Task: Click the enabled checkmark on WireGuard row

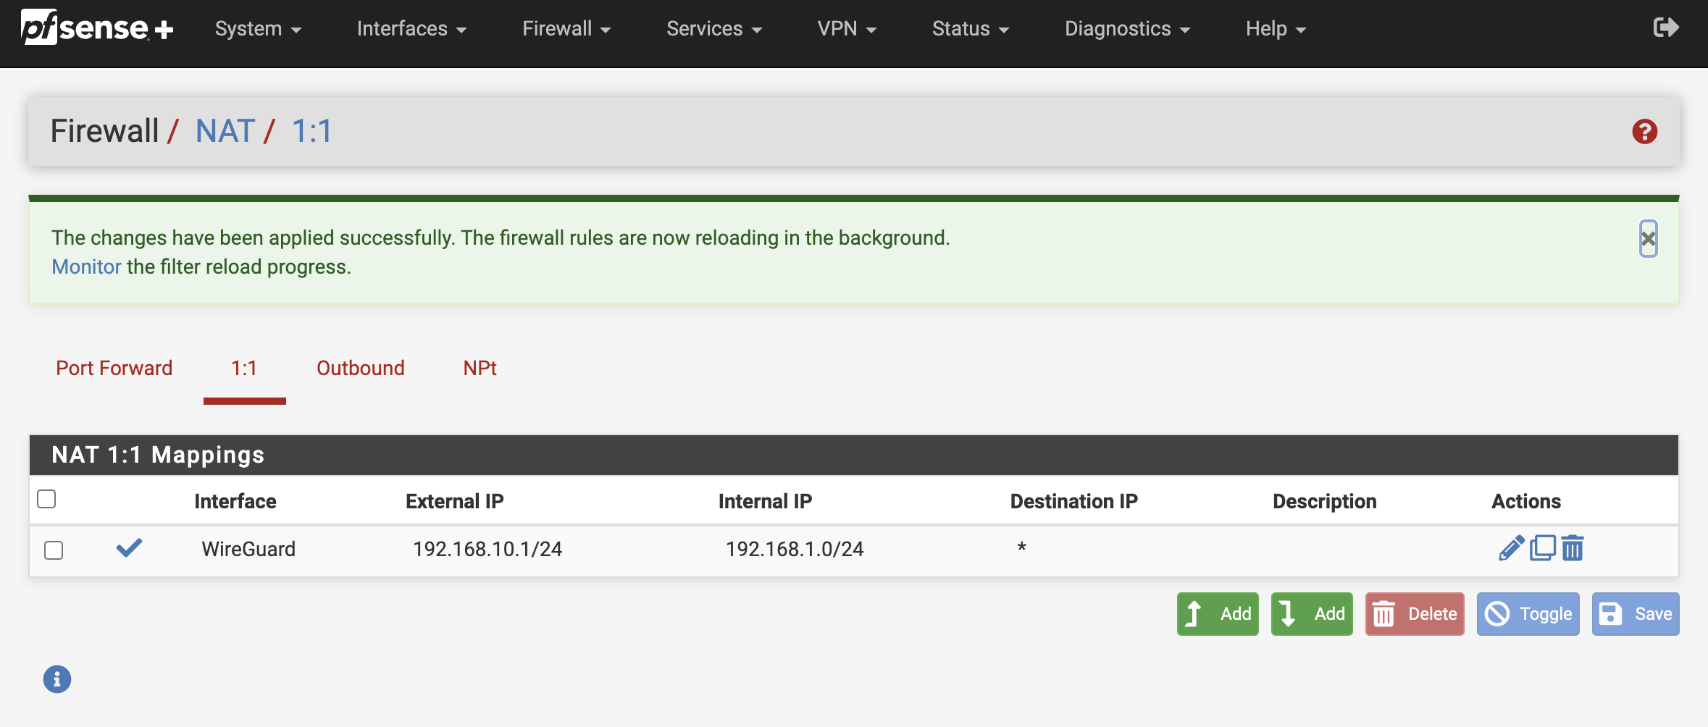Action: point(129,548)
